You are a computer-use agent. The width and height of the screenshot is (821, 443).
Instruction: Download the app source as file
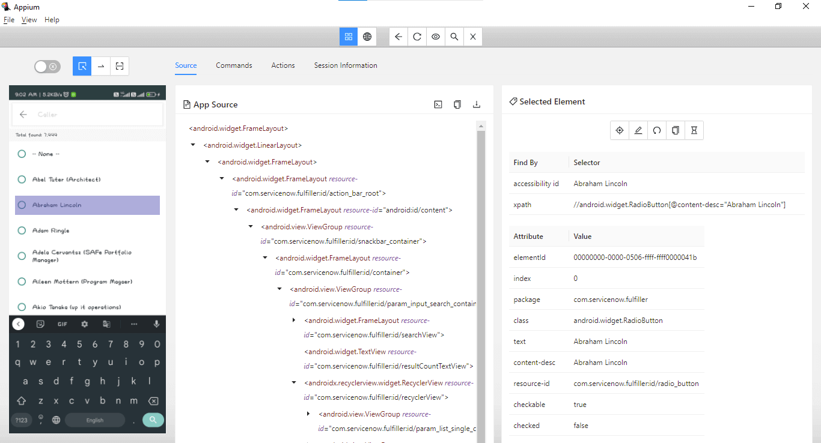click(x=477, y=104)
